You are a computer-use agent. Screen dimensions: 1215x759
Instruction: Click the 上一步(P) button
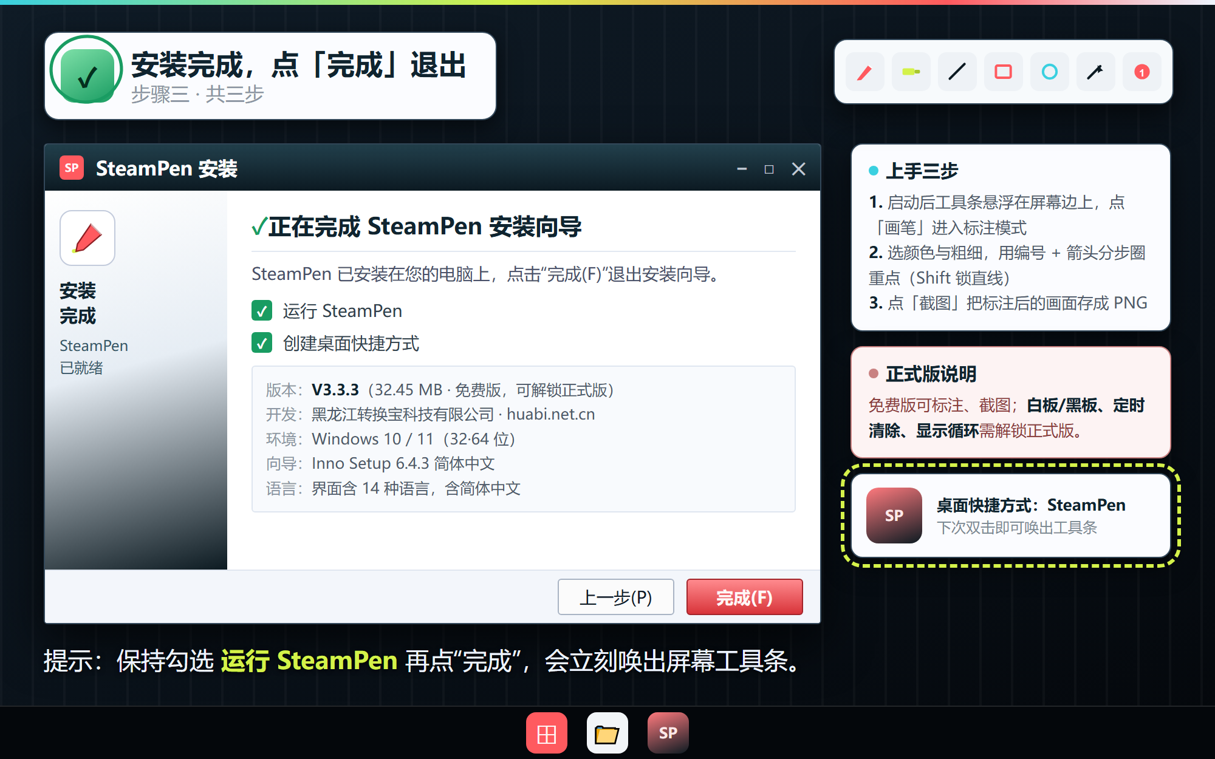[x=615, y=597]
